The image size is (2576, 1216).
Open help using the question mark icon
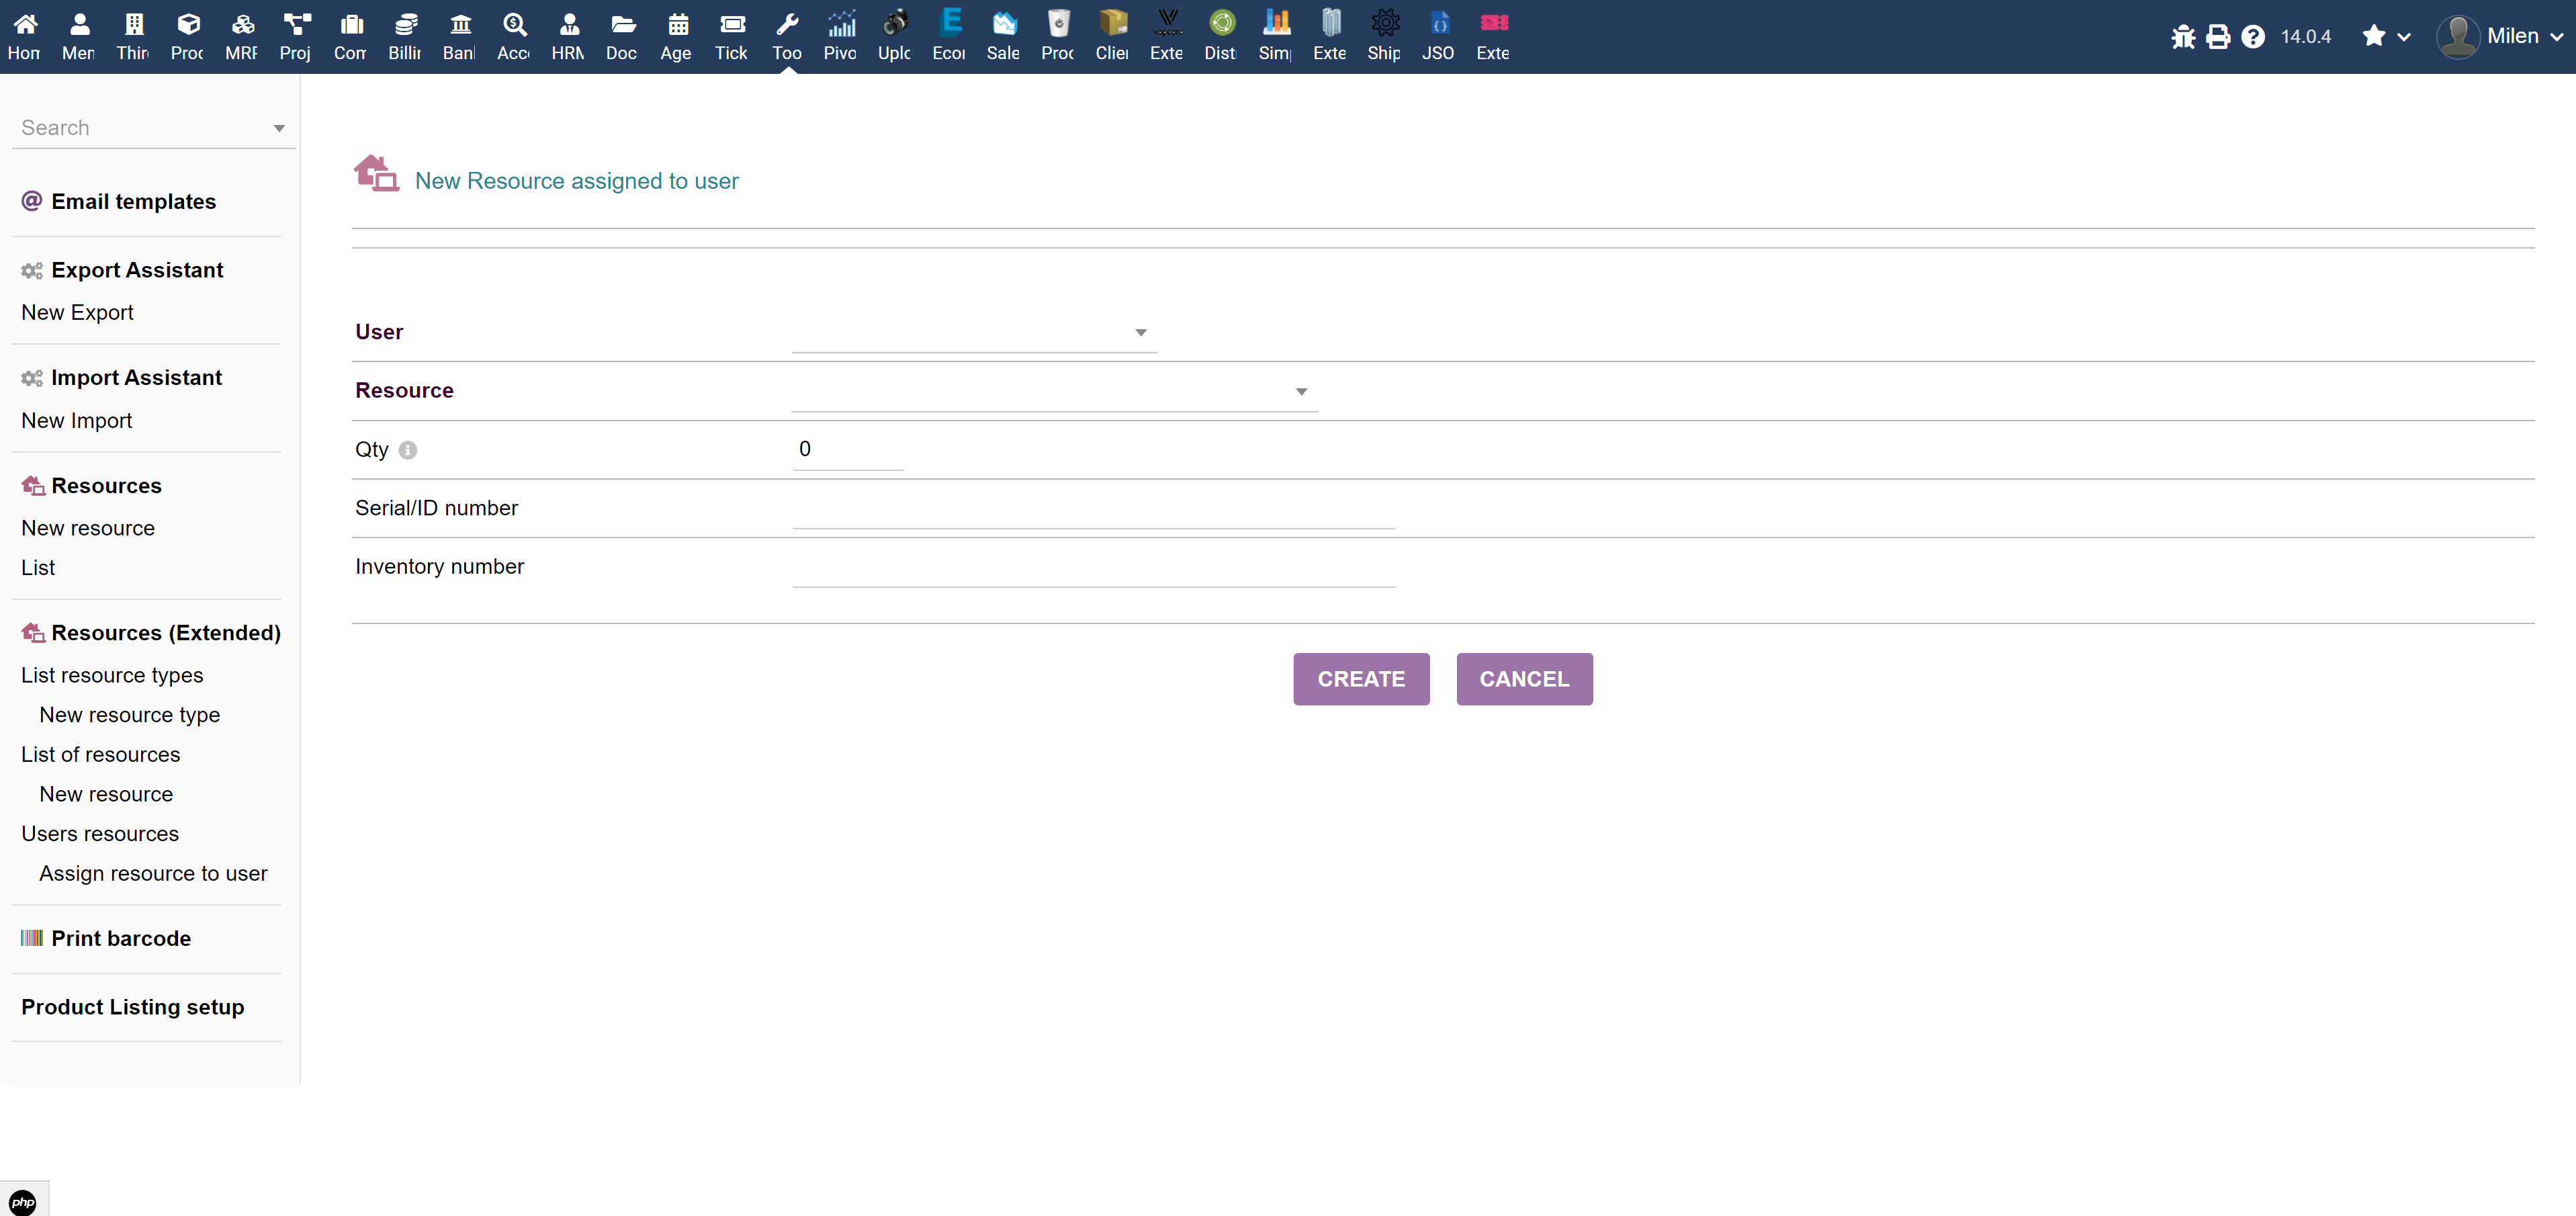[2253, 36]
